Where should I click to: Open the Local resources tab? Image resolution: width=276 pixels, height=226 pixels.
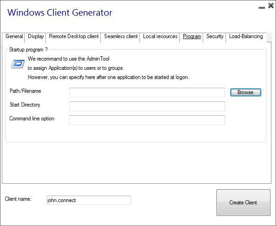point(160,37)
